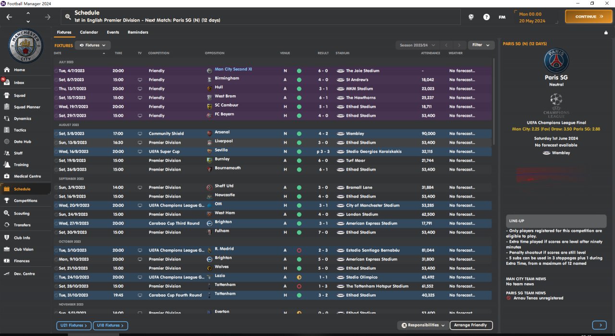Select the circle beside the Liverpool fixture date

point(56,143)
